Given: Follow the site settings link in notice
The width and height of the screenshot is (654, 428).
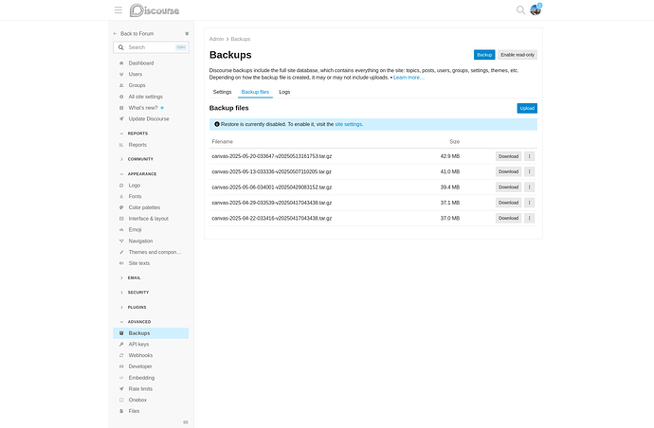Looking at the screenshot, I should click(x=348, y=124).
